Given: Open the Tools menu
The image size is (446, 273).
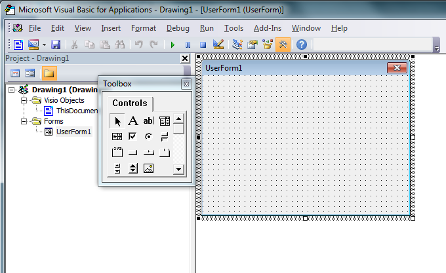Looking at the screenshot, I should pos(233,28).
